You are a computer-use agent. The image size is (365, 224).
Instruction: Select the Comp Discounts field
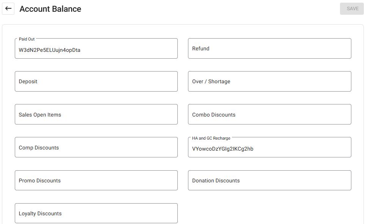[x=96, y=147]
